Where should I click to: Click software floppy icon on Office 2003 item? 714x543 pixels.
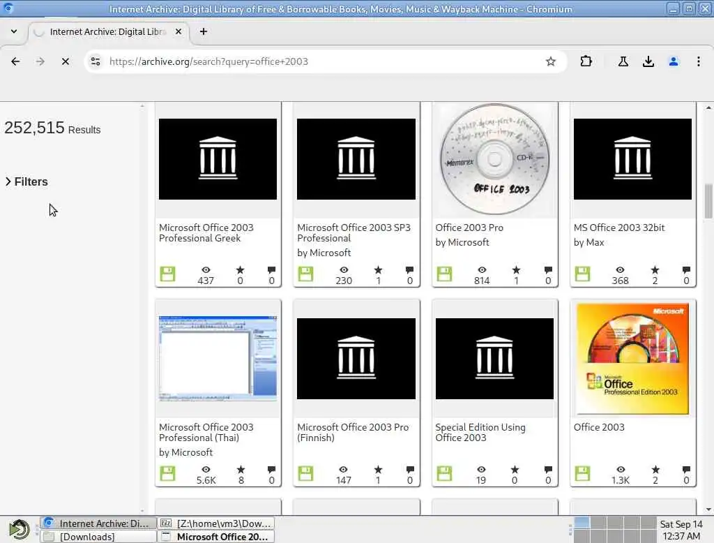pyautogui.click(x=582, y=474)
